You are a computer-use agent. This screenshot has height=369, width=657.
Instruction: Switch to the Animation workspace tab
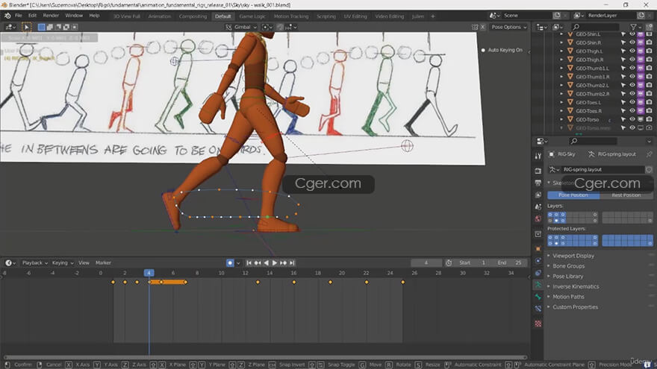tap(159, 16)
